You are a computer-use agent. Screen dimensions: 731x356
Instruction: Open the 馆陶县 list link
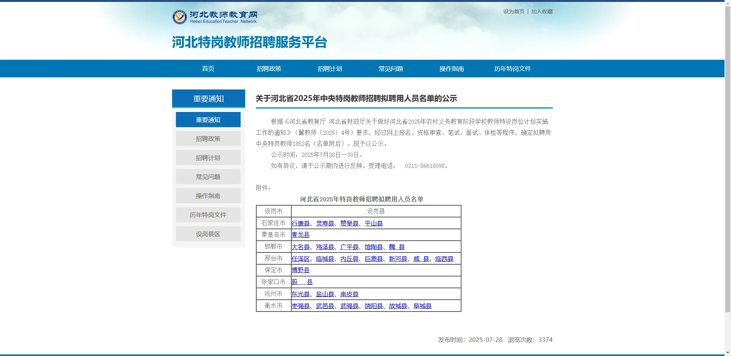click(x=374, y=247)
